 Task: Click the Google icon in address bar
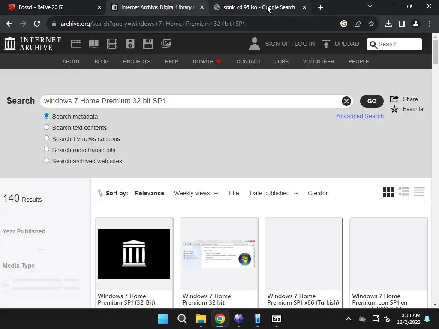click(x=343, y=24)
